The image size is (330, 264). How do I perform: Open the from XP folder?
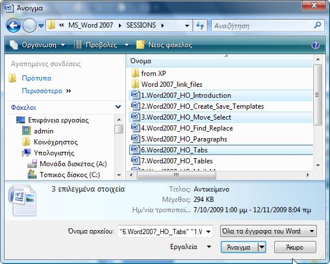point(154,74)
